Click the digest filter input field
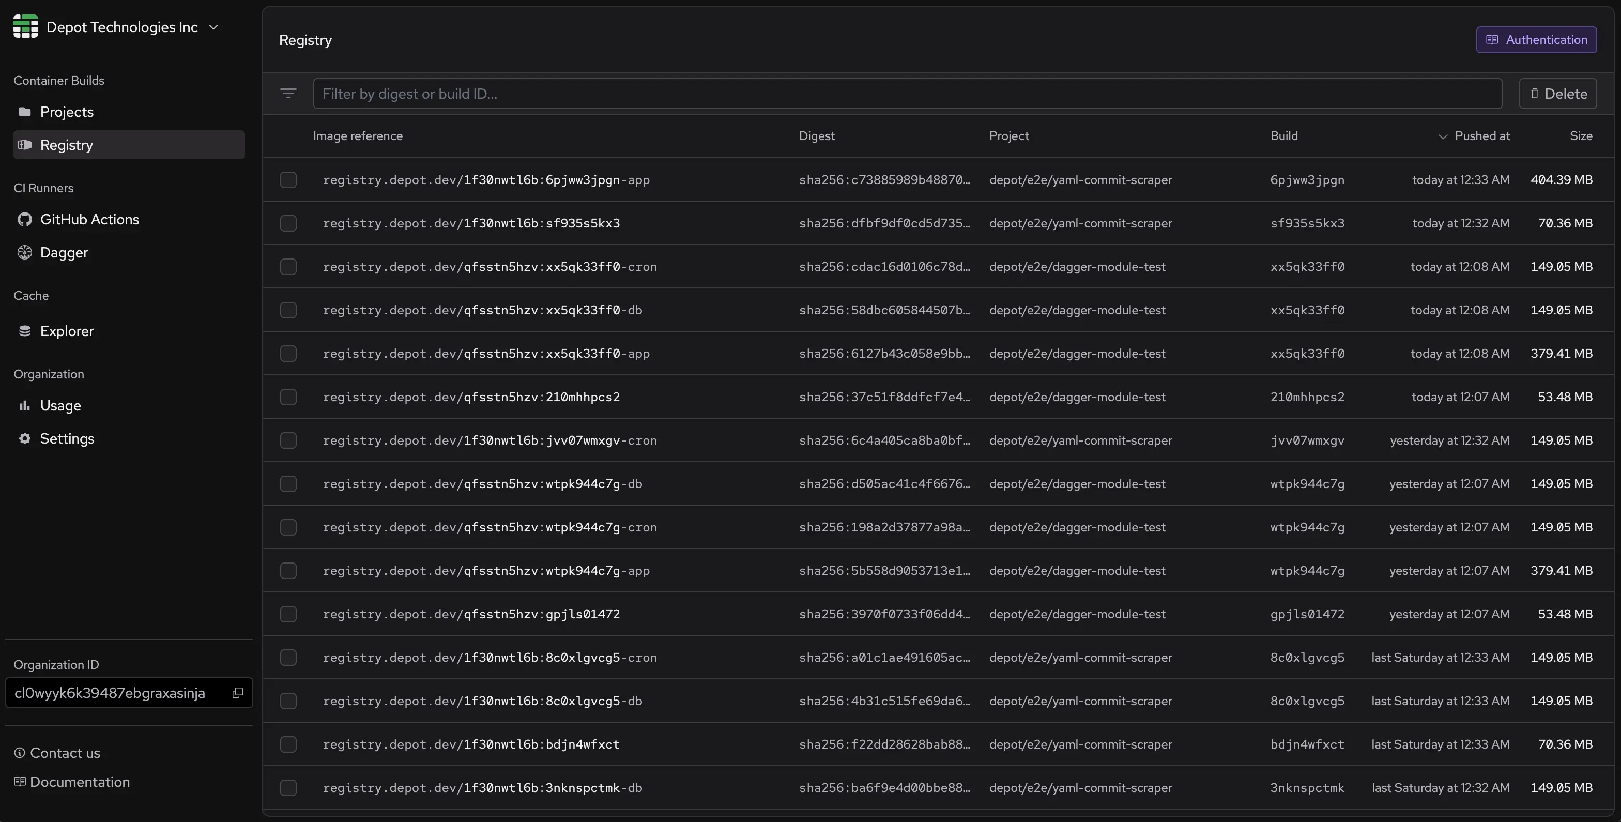This screenshot has width=1621, height=822. pyautogui.click(x=567, y=93)
